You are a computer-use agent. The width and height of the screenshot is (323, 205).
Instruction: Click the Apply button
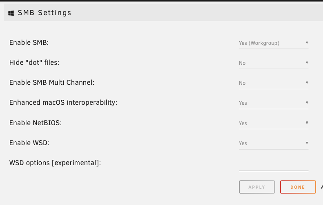click(257, 187)
